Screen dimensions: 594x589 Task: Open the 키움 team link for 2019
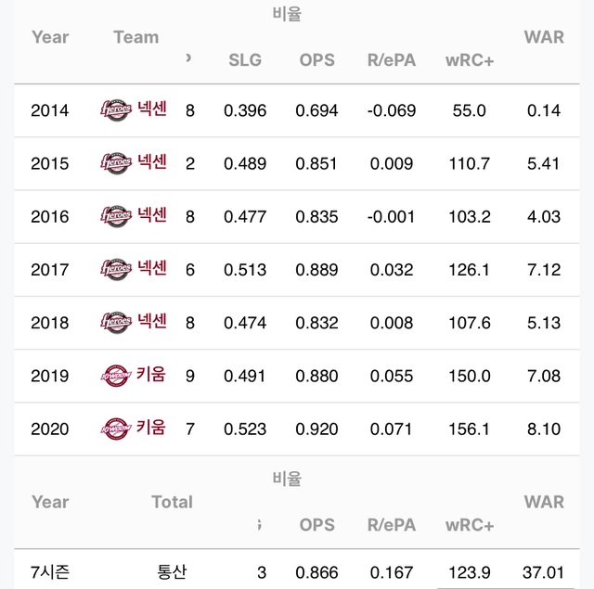click(151, 375)
